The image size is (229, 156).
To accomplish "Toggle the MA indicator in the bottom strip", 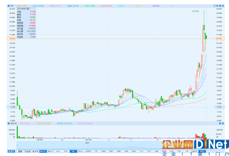I will pos(73,151).
